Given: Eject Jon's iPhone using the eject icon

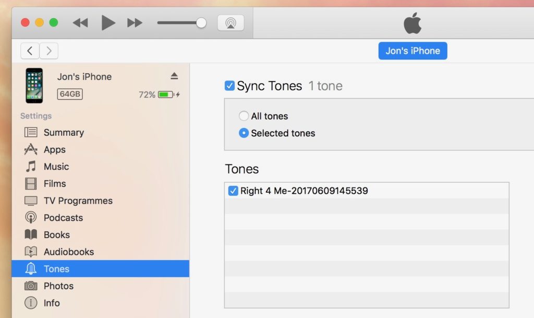Looking at the screenshot, I should tap(173, 76).
